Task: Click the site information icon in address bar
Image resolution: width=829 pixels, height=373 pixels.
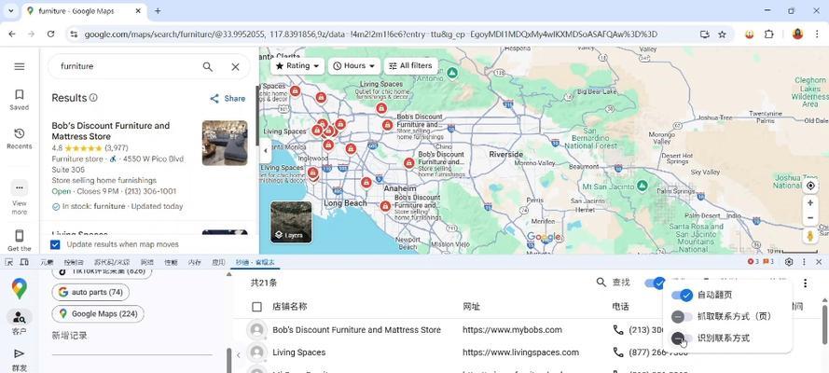Action: coord(74,34)
